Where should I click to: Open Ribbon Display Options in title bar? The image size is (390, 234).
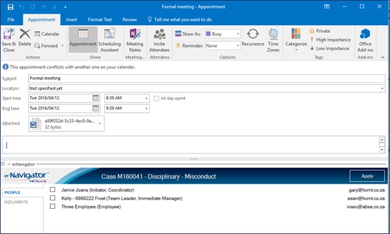(x=327, y=6)
